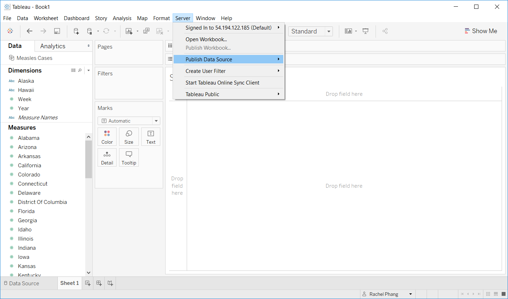Click the New Story icon at bottom
The image size is (508, 299).
point(110,283)
